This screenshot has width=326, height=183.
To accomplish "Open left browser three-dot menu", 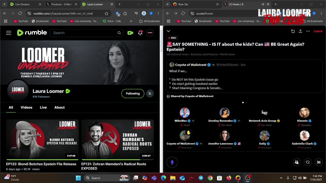I will coord(158,13).
